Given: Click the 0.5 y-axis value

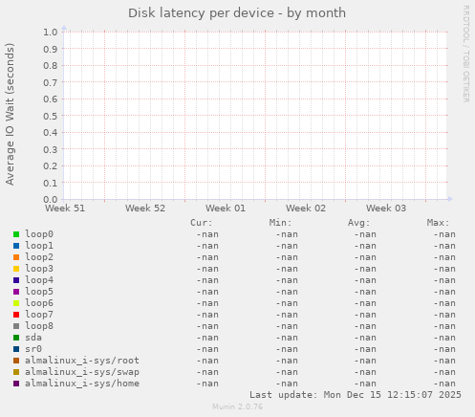Looking at the screenshot, I should click(x=51, y=116).
